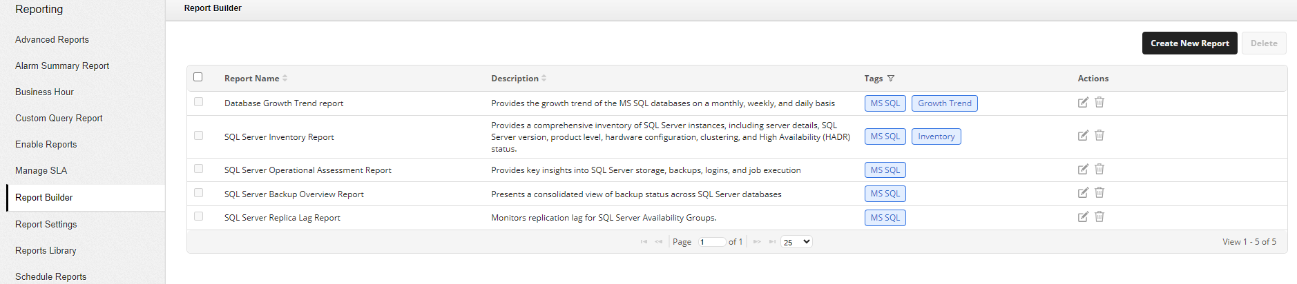1297x284 pixels.
Task: Click the Actions column header
Action: (x=1093, y=79)
